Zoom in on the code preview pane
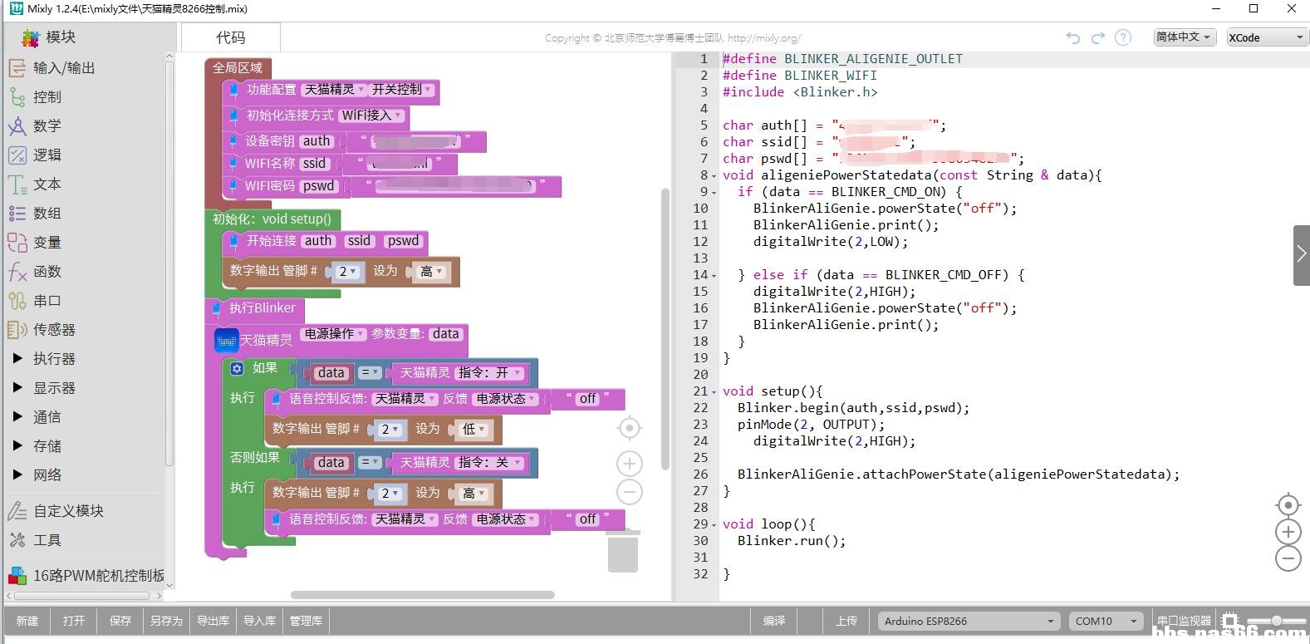Screen dimensions: 1310x644 click(x=1288, y=532)
